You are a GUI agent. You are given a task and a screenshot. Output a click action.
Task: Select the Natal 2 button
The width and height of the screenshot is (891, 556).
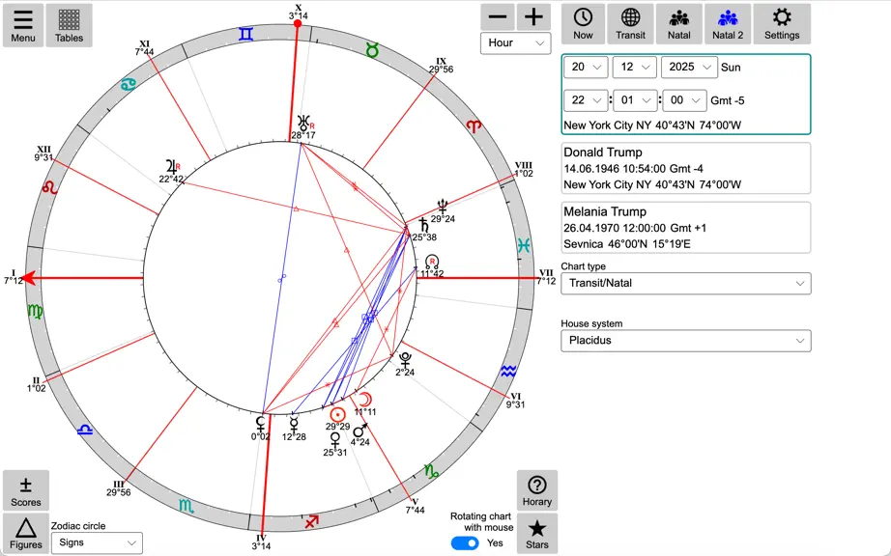point(728,24)
